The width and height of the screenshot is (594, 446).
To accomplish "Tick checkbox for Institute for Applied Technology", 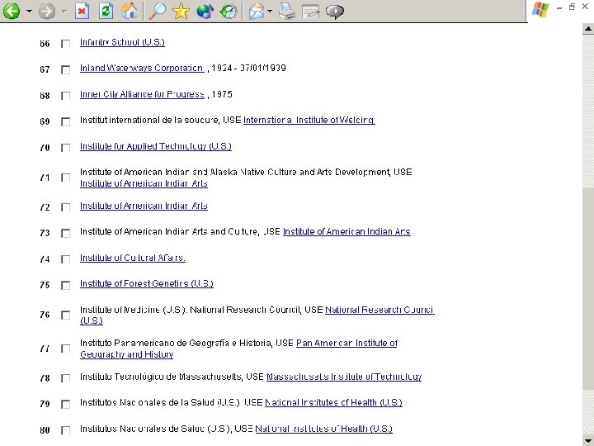I will (x=65, y=148).
